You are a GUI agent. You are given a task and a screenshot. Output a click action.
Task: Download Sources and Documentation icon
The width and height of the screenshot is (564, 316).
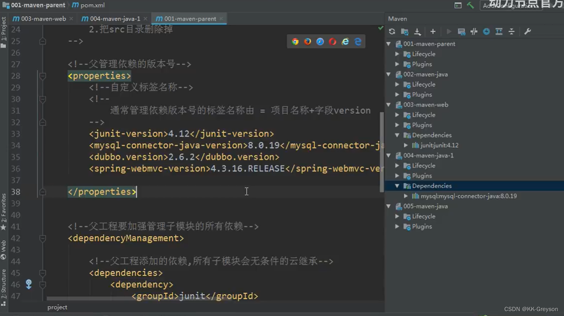[x=417, y=32]
